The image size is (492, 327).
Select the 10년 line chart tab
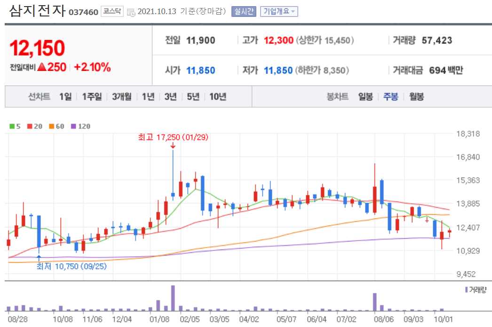click(x=218, y=97)
